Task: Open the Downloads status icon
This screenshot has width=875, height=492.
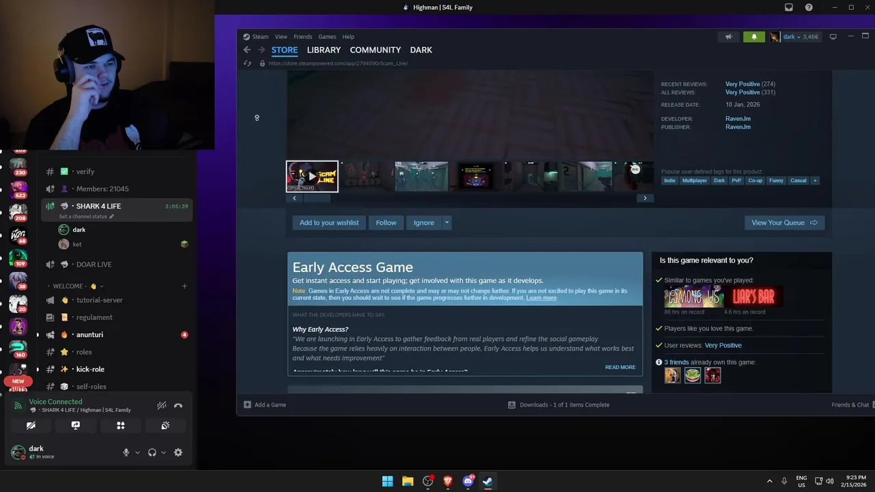Action: click(511, 405)
